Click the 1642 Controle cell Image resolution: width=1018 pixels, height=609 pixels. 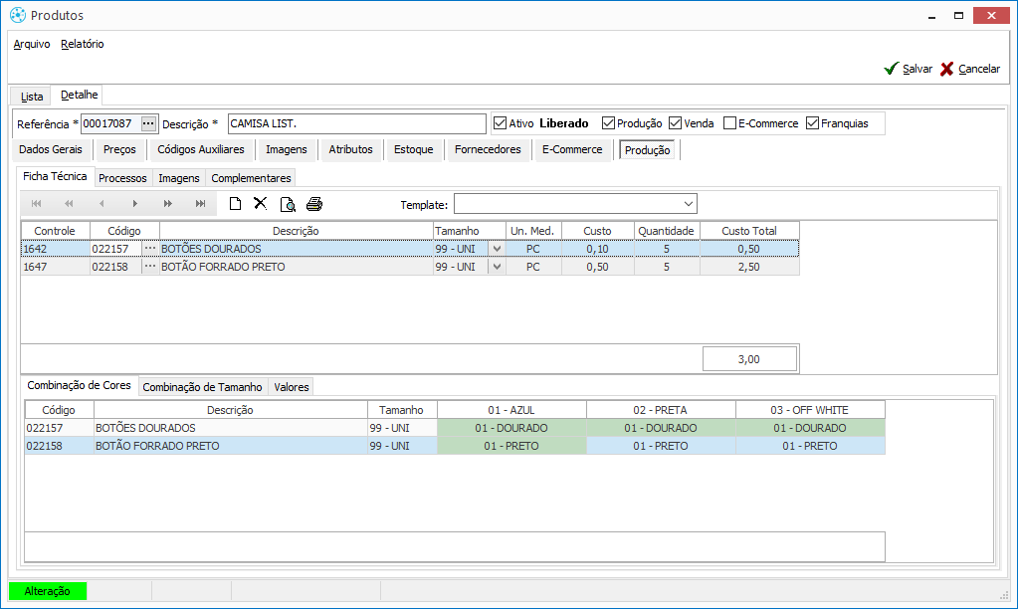pyautogui.click(x=55, y=249)
